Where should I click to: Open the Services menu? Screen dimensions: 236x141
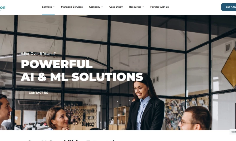[47, 7]
